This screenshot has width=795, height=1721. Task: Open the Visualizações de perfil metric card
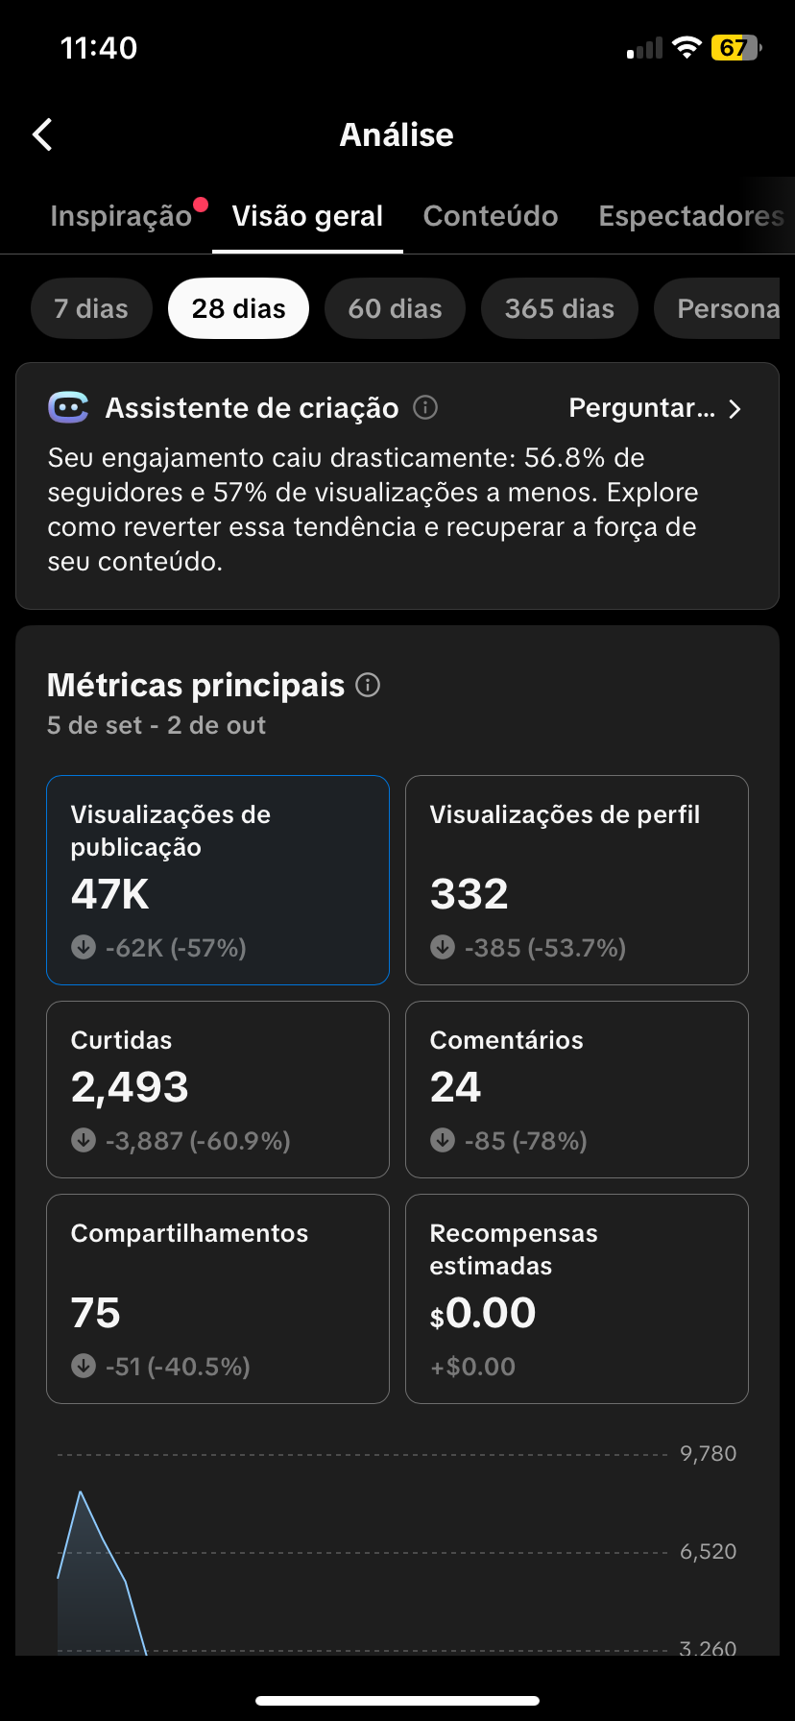click(x=576, y=880)
